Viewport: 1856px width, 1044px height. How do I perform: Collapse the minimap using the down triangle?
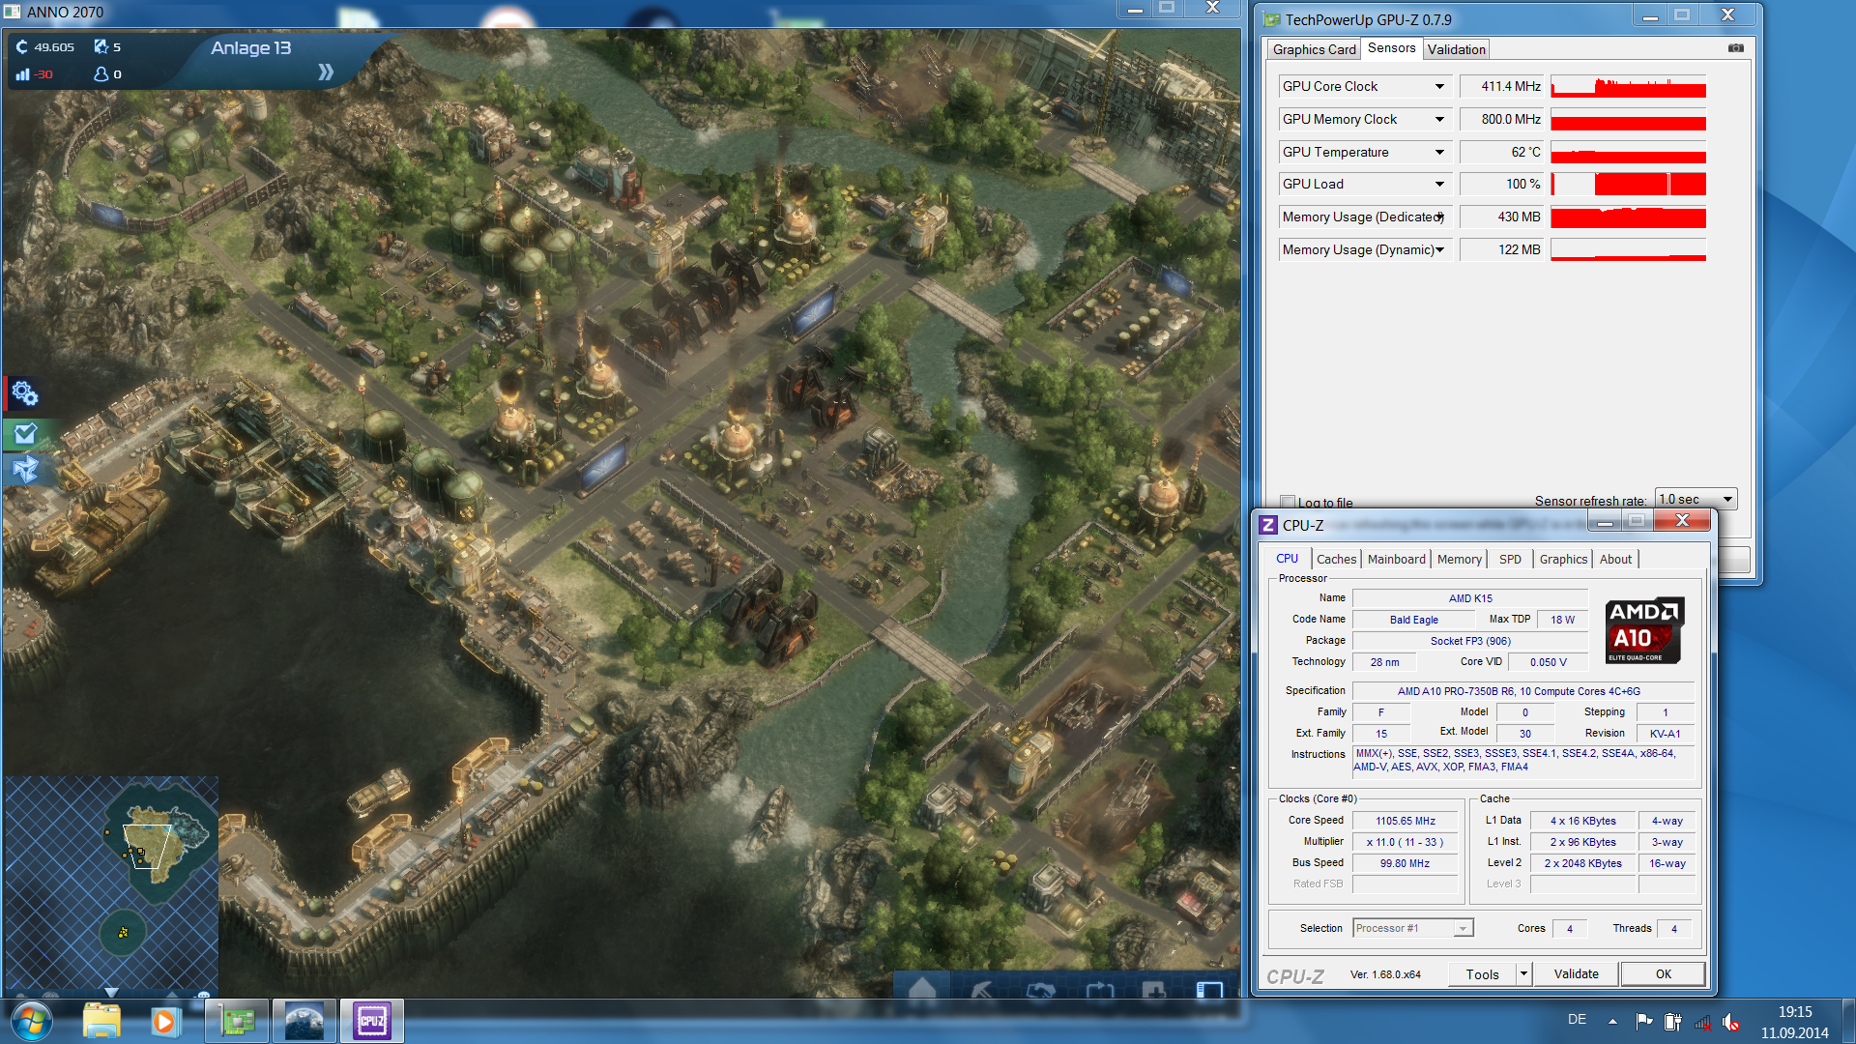(x=111, y=992)
